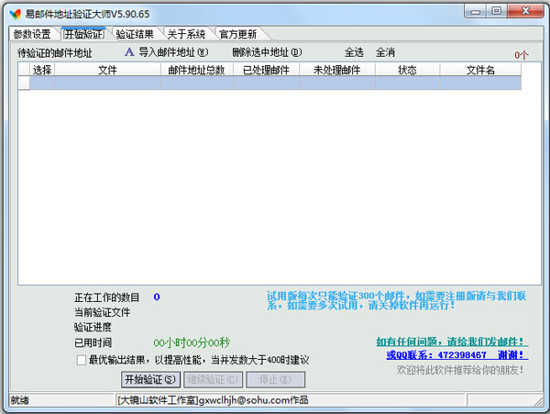Open the 关于系统 tab
550x414 pixels.
click(x=186, y=34)
